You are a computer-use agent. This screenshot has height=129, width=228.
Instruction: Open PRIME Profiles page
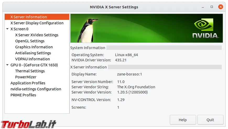coord(23,95)
